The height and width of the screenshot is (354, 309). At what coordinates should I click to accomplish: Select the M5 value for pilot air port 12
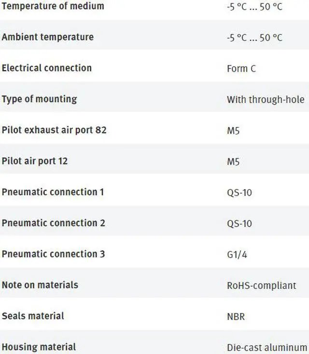233,162
